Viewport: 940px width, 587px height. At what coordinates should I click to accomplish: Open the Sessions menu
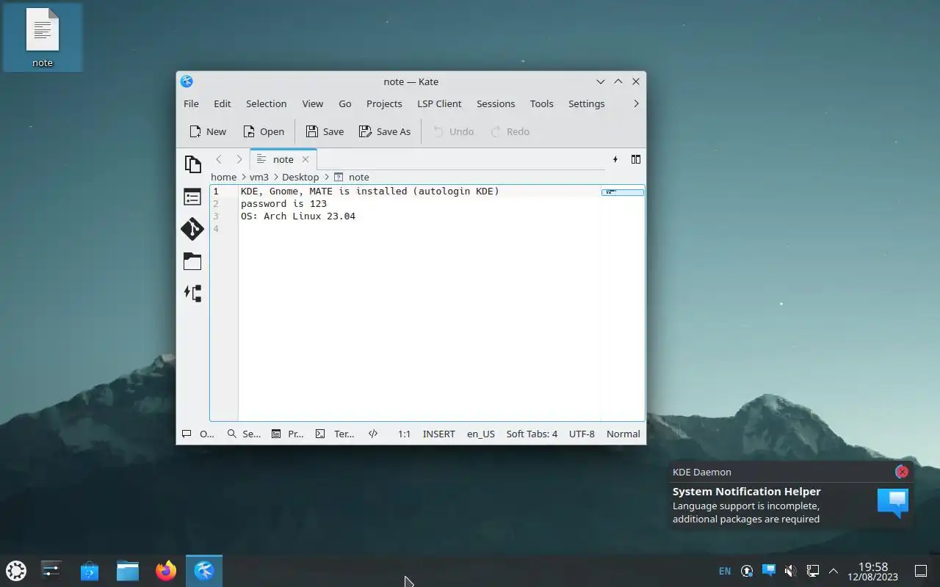pyautogui.click(x=496, y=103)
